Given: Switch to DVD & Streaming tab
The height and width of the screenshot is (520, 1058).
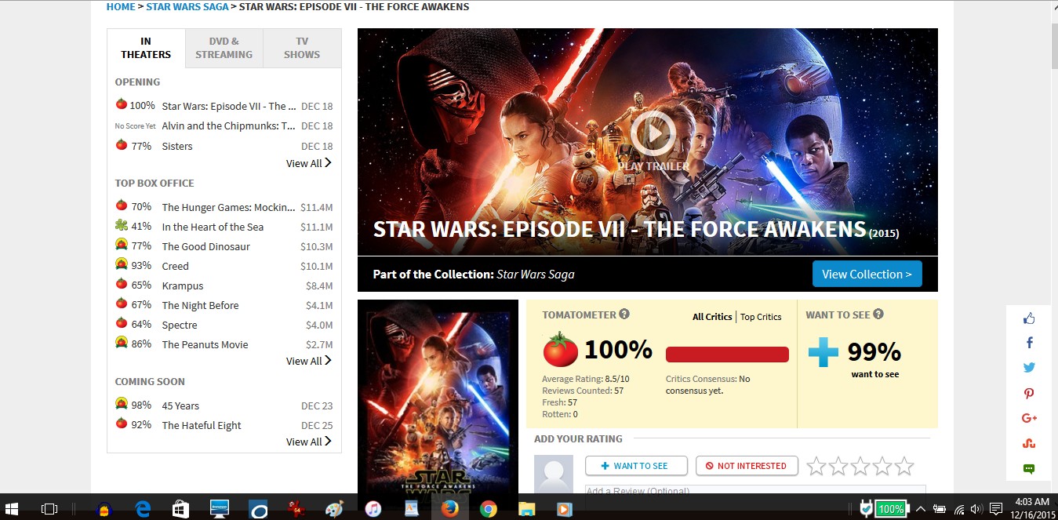Looking at the screenshot, I should coord(224,48).
